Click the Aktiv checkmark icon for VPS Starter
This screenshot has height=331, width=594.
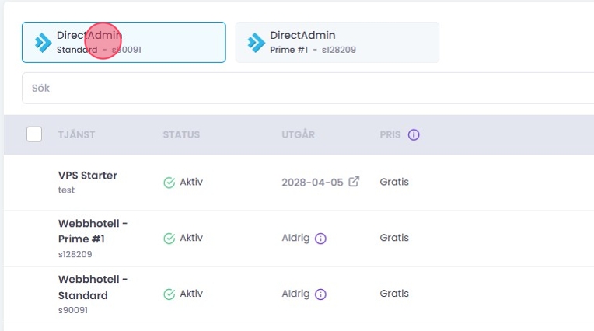point(169,183)
